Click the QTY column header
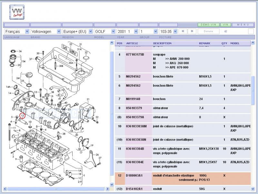This screenshot has width=258, height=194. pyautogui.click(x=224, y=43)
